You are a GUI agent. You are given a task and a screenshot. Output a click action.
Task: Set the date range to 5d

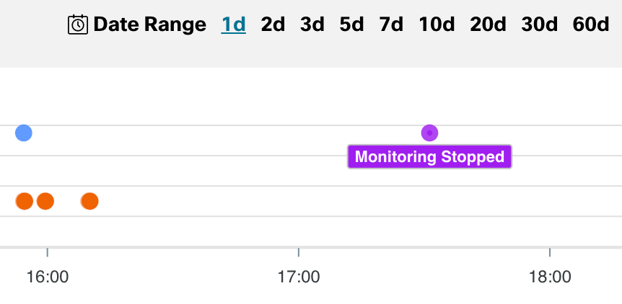pyautogui.click(x=351, y=24)
